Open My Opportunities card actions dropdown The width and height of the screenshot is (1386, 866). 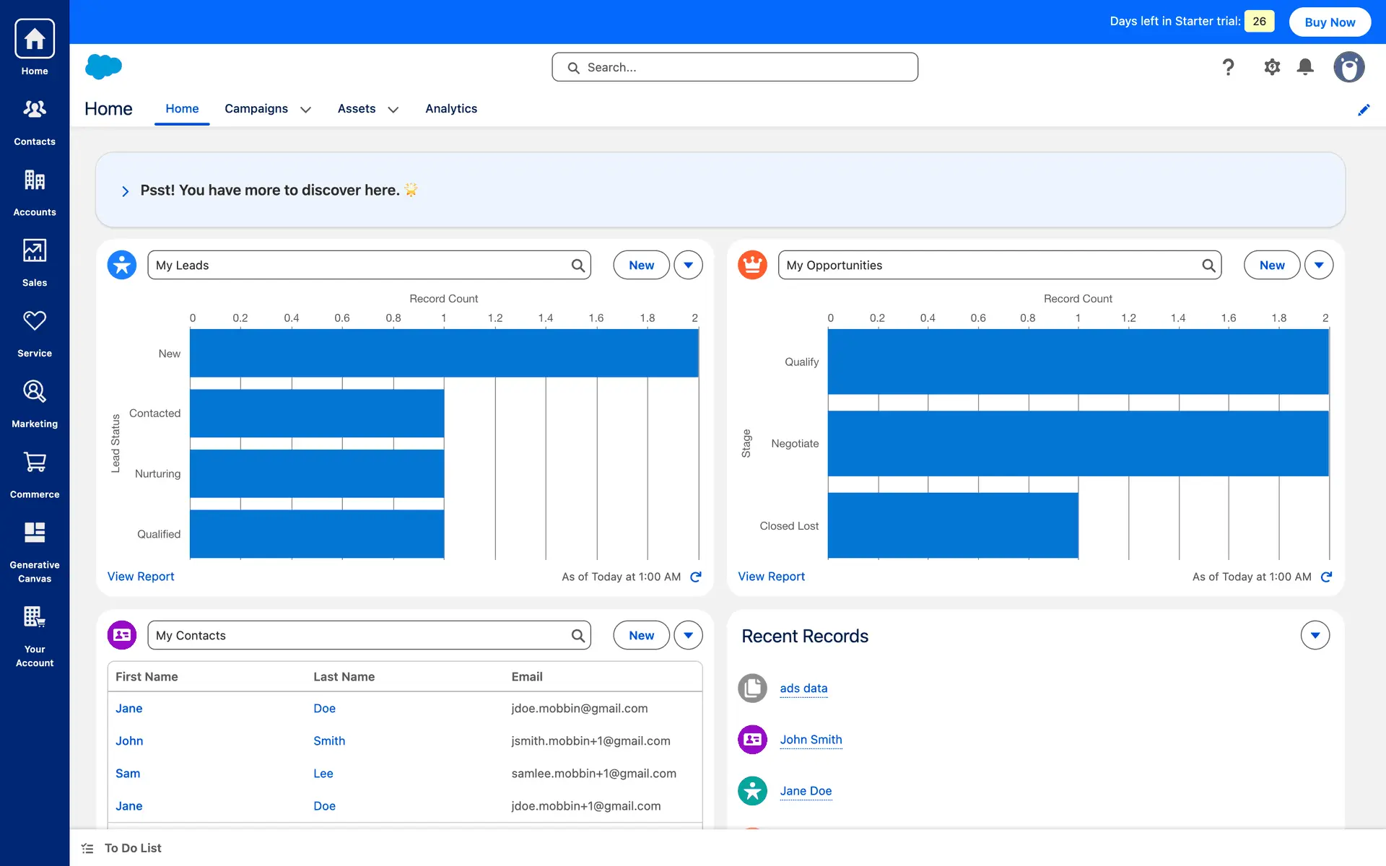coord(1318,265)
